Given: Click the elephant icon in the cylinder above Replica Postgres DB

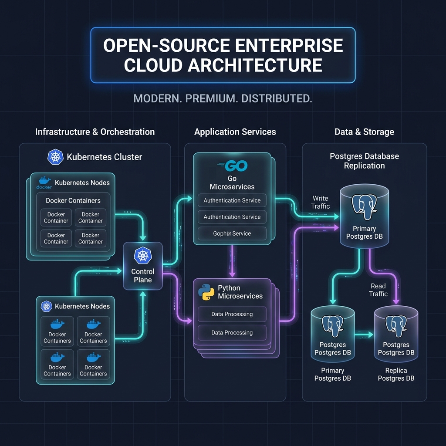Looking at the screenshot, I should click(396, 326).
